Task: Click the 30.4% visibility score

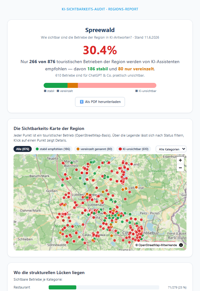Action: pyautogui.click(x=100, y=50)
